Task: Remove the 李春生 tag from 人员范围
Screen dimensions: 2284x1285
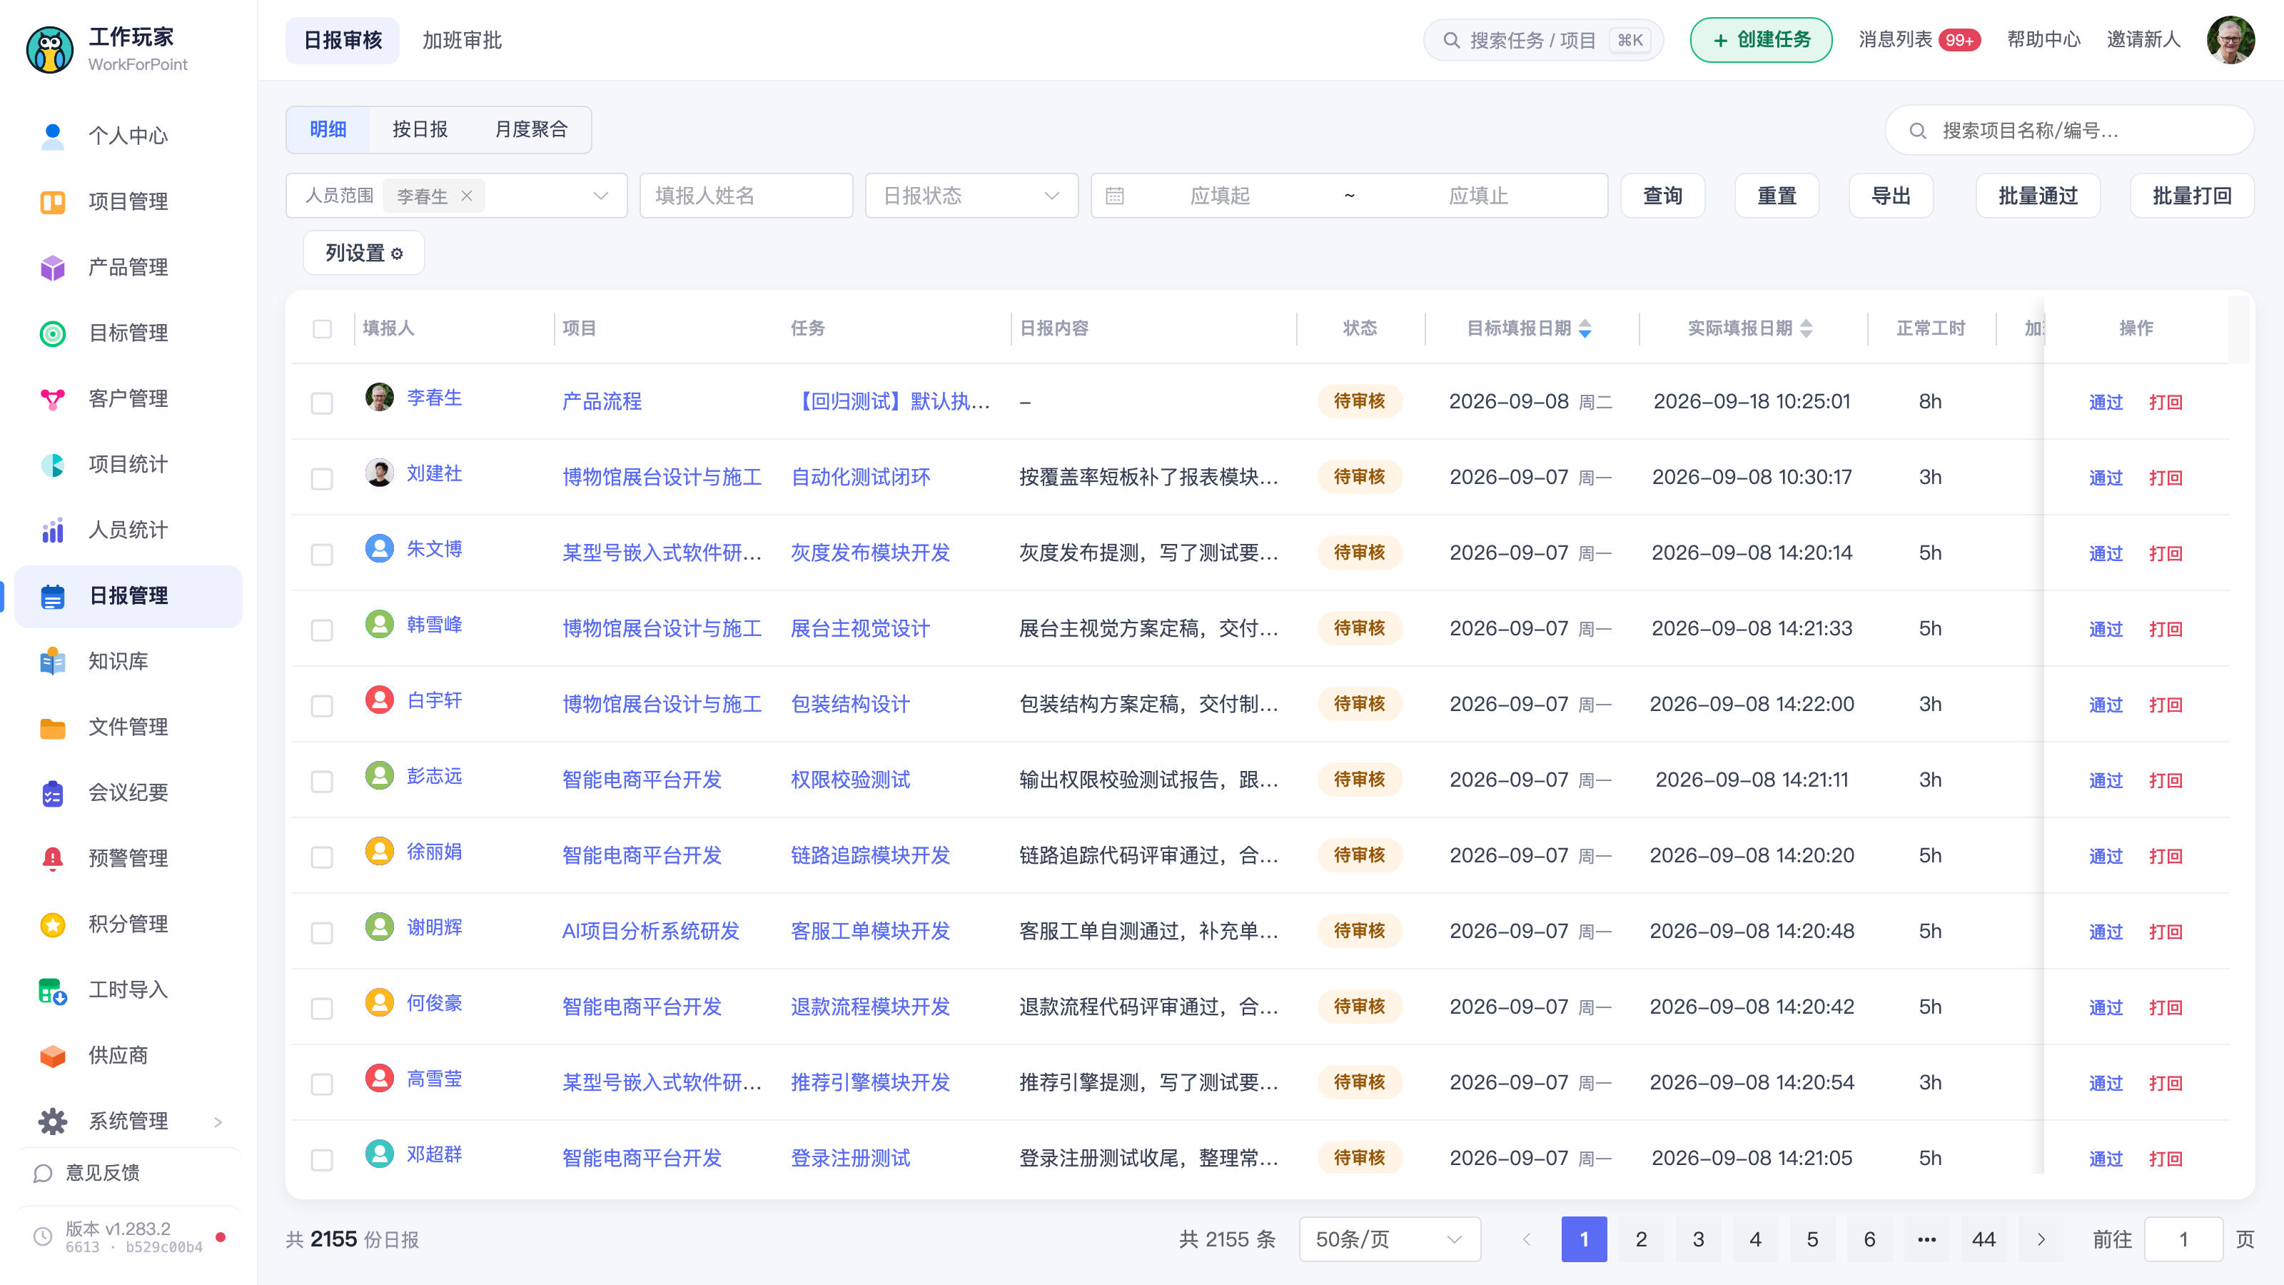Action: point(466,196)
